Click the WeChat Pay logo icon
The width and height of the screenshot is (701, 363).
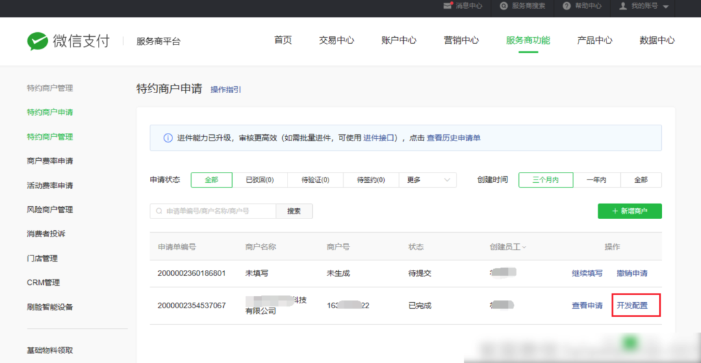38,41
